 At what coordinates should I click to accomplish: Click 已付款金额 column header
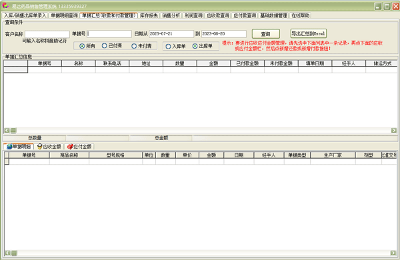(x=247, y=63)
